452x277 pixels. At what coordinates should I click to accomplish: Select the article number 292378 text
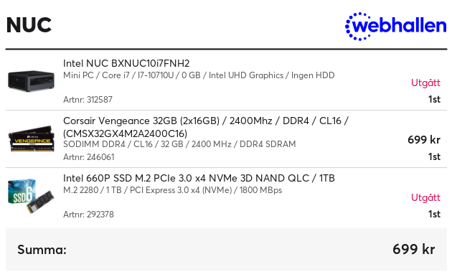[x=88, y=214]
